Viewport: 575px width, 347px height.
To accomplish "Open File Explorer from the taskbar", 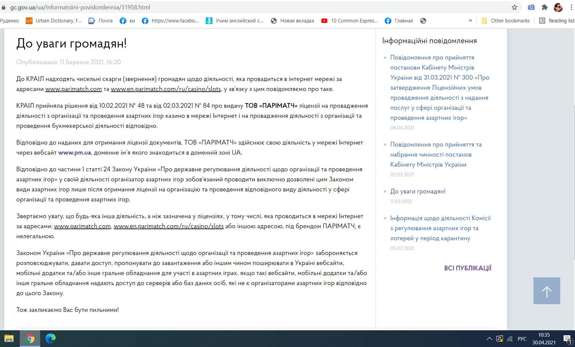I will pos(9,339).
